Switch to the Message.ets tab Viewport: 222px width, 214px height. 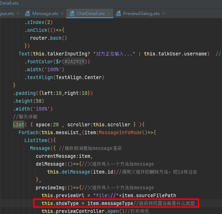click(45, 14)
